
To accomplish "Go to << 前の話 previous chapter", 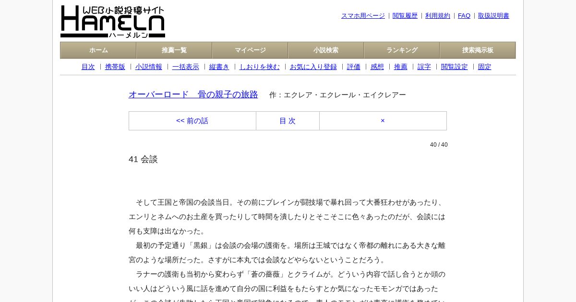I will (192, 121).
